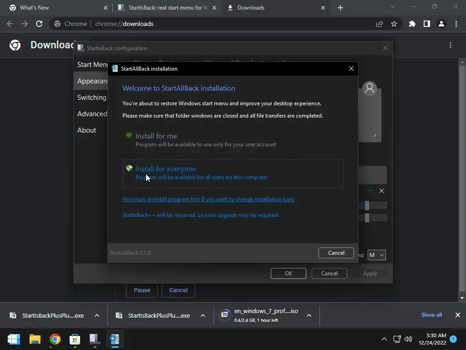Expand Windows 7 iso download options
The image size is (466, 350).
pyautogui.click(x=309, y=315)
